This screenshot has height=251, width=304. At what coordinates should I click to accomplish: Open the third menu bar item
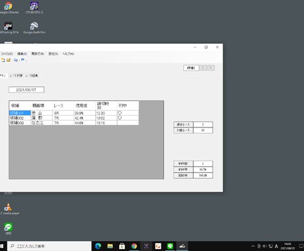[38, 54]
